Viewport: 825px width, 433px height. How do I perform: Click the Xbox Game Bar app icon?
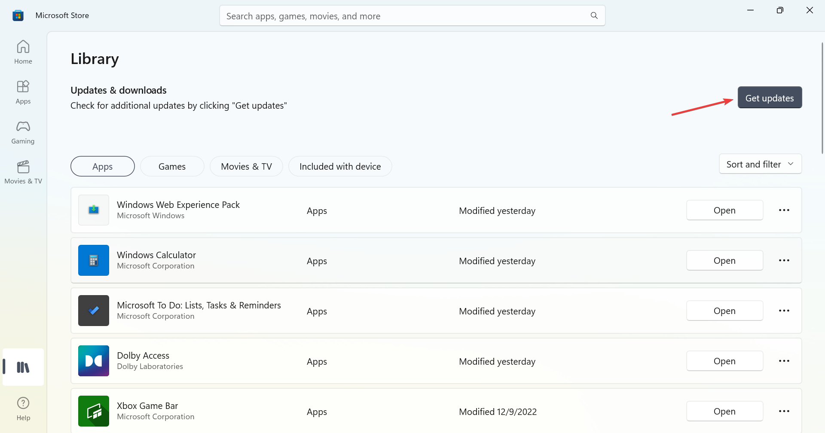click(94, 411)
